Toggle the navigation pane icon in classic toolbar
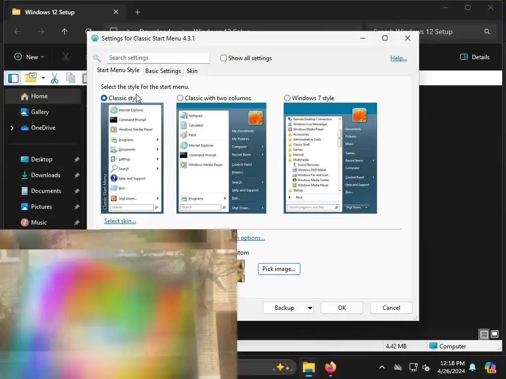The width and height of the screenshot is (506, 379). tap(13, 78)
